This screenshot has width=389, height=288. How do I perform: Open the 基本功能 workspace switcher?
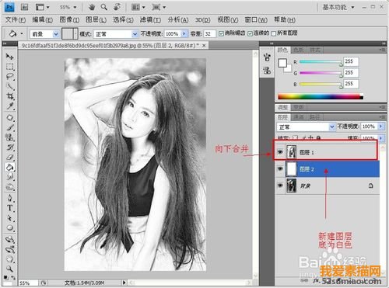tap(338, 7)
